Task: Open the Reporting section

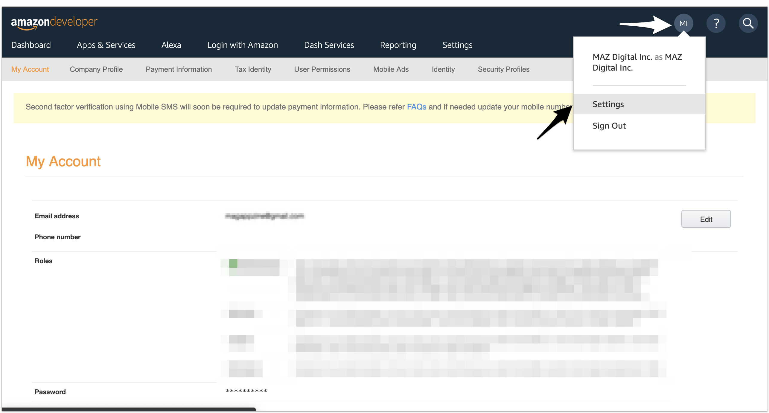Action: (398, 45)
